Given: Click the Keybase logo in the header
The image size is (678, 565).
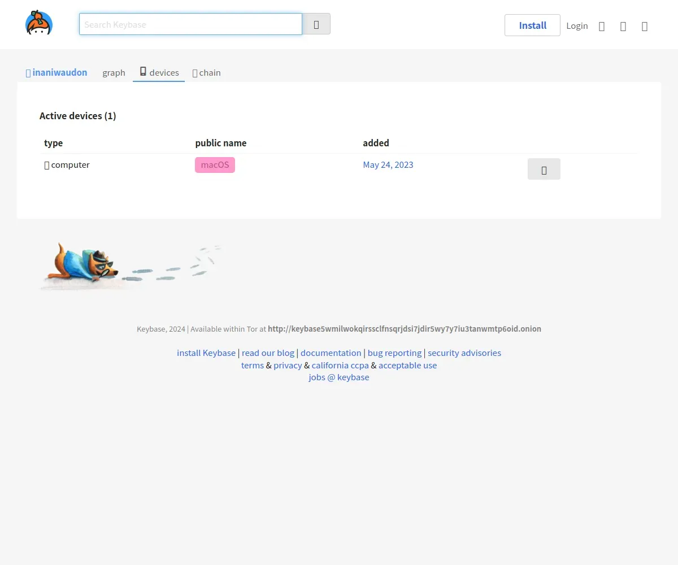Looking at the screenshot, I should (39, 23).
